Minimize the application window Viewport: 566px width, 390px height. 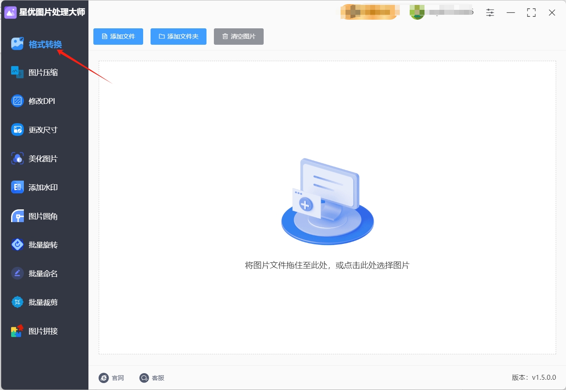tap(511, 13)
